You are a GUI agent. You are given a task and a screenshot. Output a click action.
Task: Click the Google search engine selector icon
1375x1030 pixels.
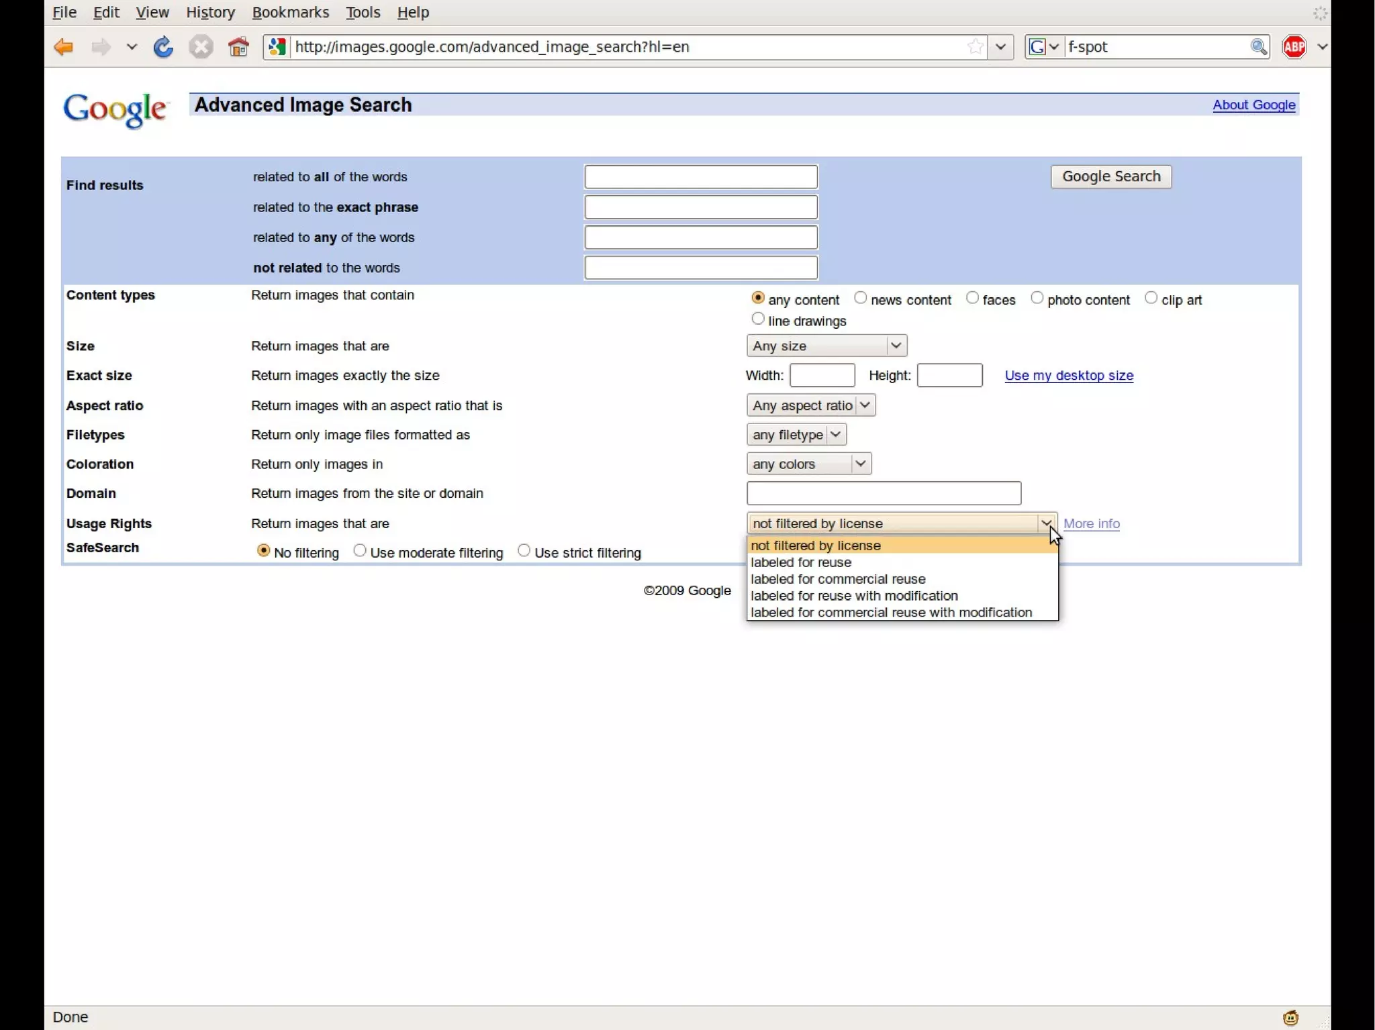point(1038,47)
